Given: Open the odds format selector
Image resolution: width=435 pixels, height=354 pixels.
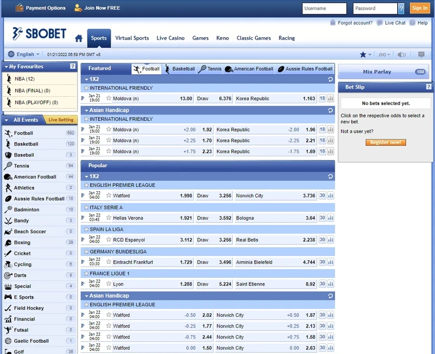Looking at the screenshot, I should point(384,54).
